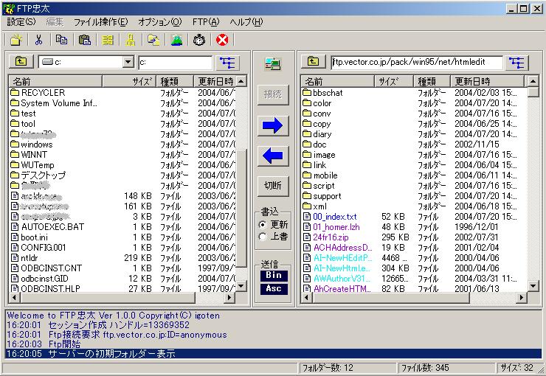Sort remote list by サイズ column
Screen dimensions: 546x376
394,81
